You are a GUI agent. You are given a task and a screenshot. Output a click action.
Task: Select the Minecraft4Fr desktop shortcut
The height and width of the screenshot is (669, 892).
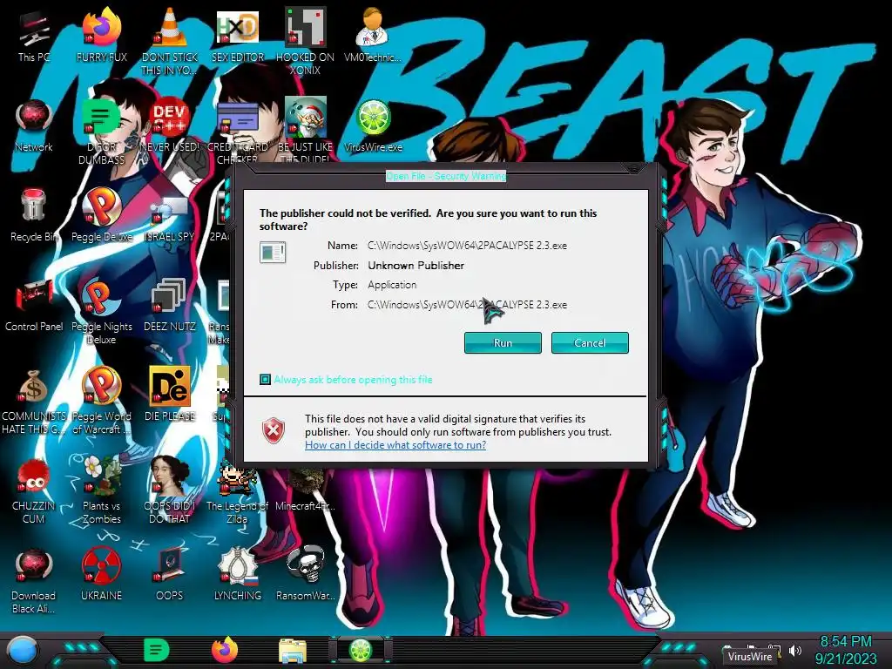coord(305,488)
